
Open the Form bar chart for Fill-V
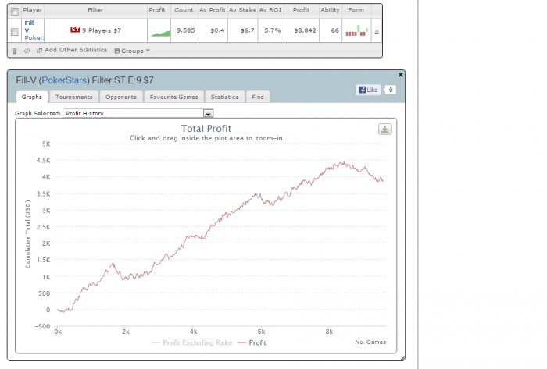pos(357,30)
